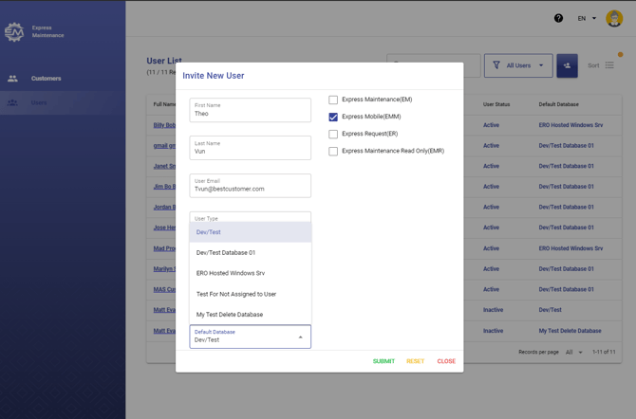Choose My Test Delete Database option

pyautogui.click(x=230, y=315)
